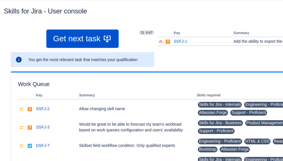Click the 'most relevant task' info message text
Image resolution: width=283 pixels, height=161 pixels.
[83, 60]
